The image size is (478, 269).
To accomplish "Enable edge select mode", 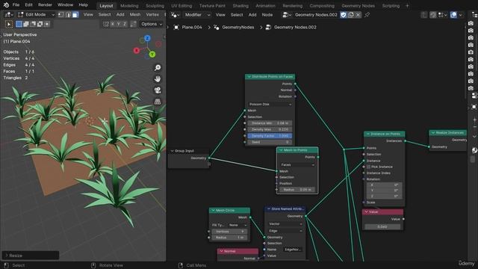I will coord(68,15).
